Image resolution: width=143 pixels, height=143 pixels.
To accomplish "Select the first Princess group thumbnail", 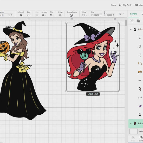I will 135,29.
